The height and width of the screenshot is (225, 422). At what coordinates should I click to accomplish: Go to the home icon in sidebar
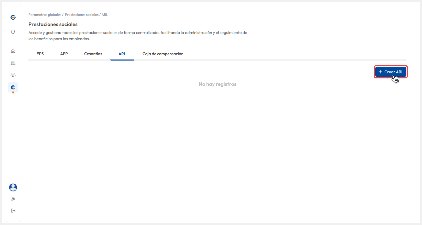[x=13, y=51]
